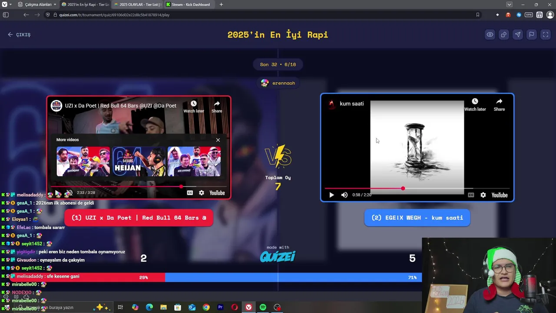The height and width of the screenshot is (313, 556).
Task: Open the third More videos thumbnail
Action: click(x=194, y=161)
